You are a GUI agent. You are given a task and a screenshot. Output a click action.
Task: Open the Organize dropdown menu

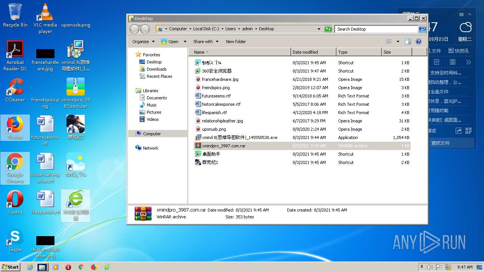click(143, 42)
